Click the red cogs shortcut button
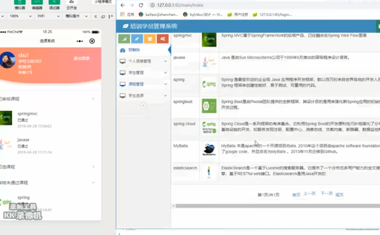This screenshot has width=380, height=235. 163,39
